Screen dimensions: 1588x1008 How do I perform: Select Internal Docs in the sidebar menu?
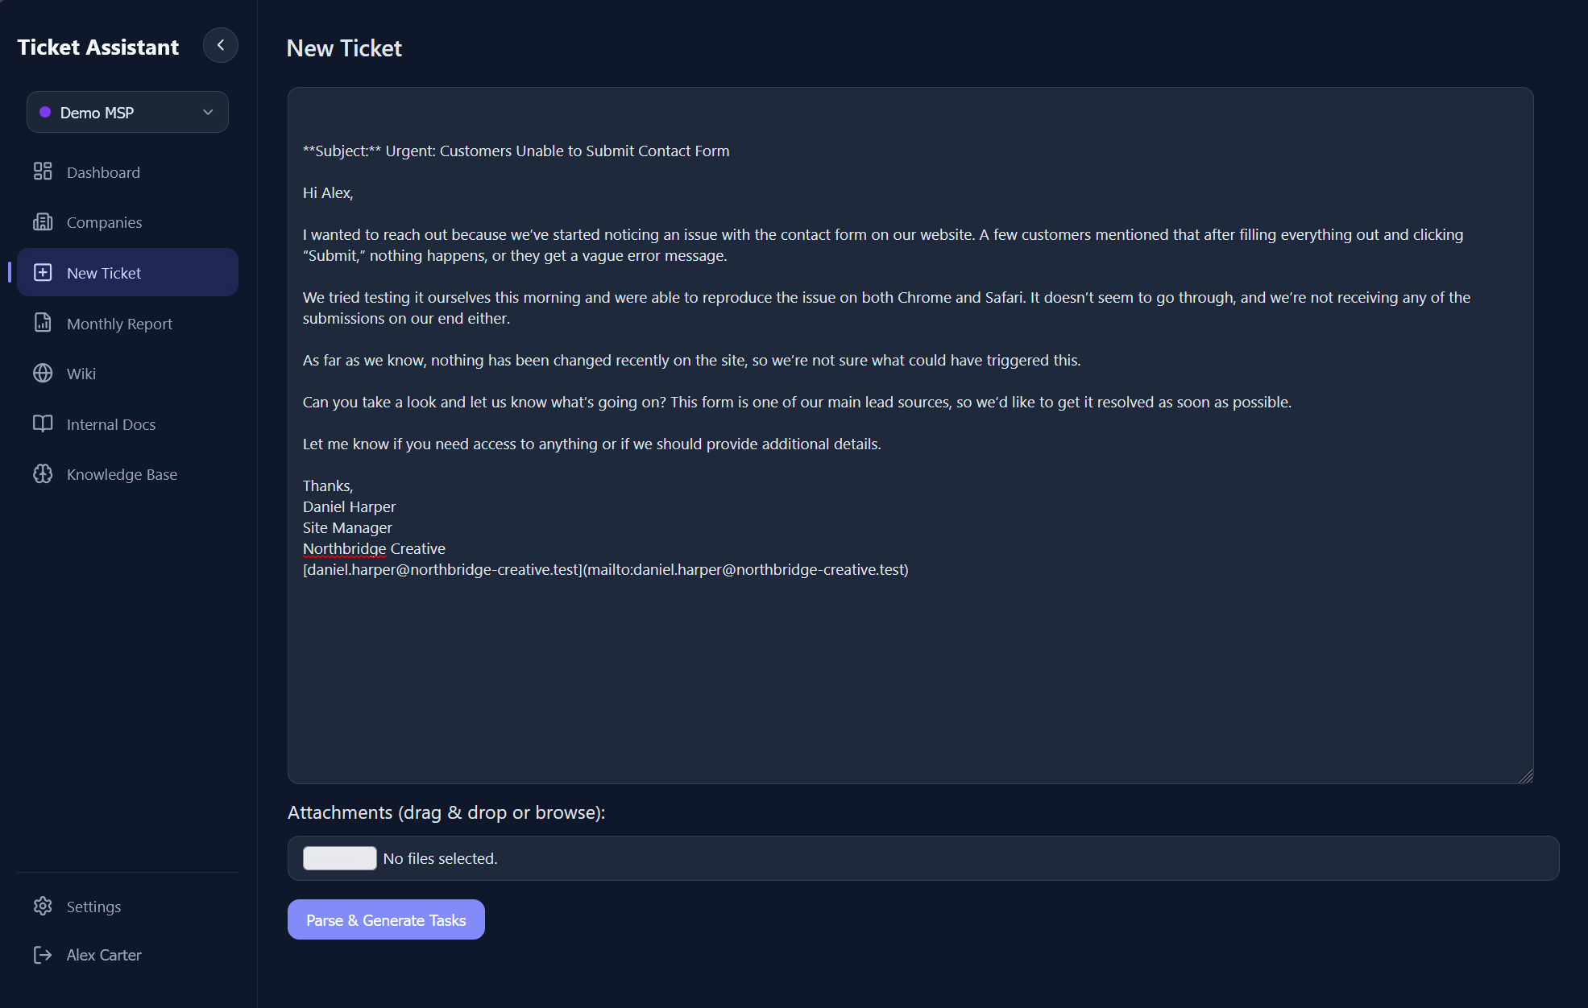pyautogui.click(x=110, y=423)
